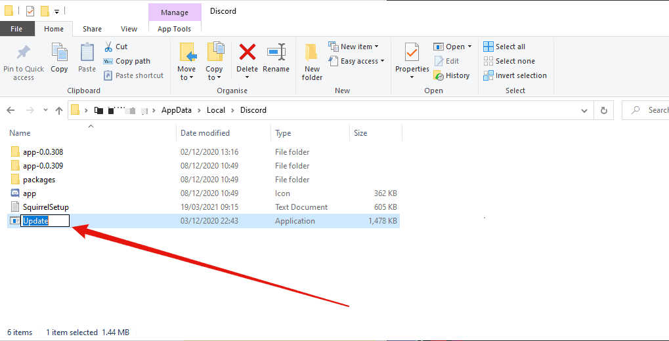
Task: Click the Search box
Action: (645, 110)
